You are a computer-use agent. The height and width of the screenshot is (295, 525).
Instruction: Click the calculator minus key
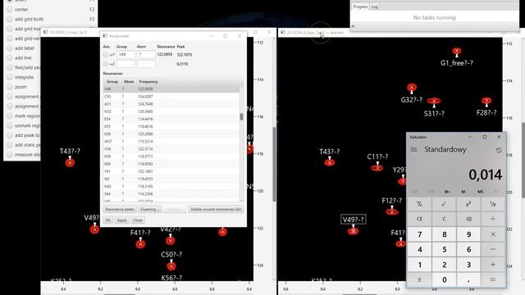click(493, 249)
